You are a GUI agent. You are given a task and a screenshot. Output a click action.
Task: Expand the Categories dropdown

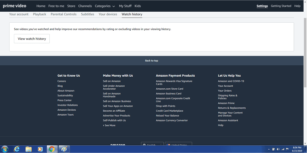click(105, 6)
